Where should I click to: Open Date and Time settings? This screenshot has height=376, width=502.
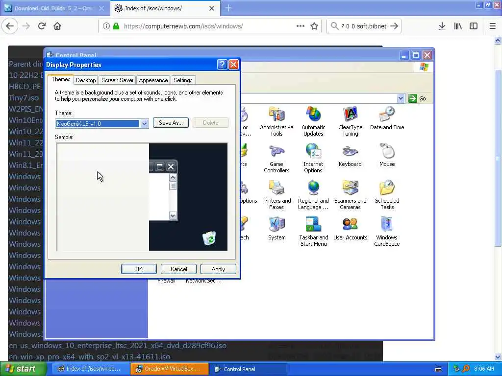387,118
